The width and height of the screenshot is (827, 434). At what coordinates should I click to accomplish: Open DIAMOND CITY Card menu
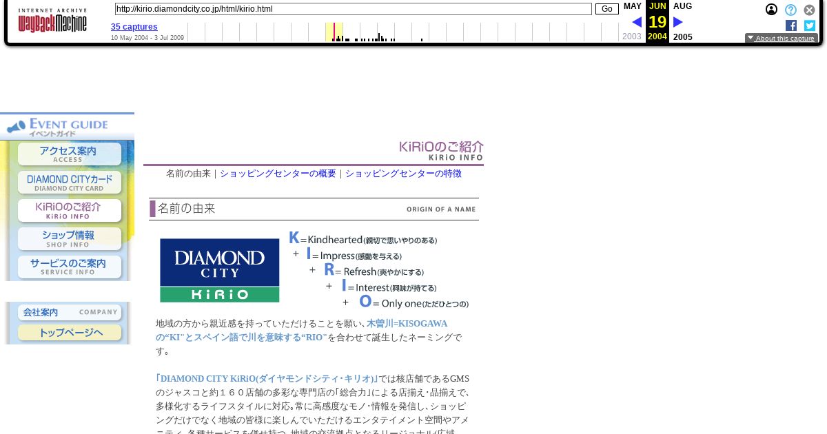pos(70,183)
